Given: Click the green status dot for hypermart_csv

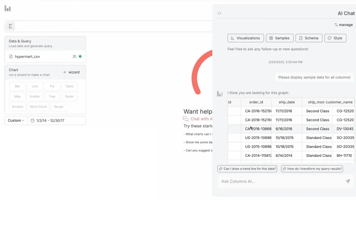Looking at the screenshot, I should pos(80,56).
